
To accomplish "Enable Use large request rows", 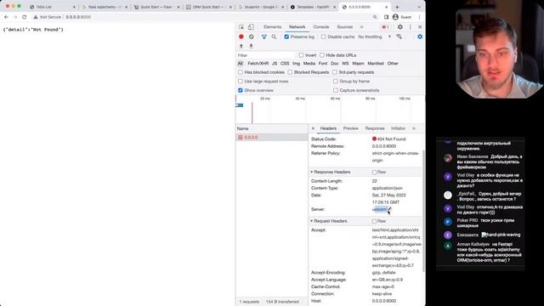I will (241, 82).
